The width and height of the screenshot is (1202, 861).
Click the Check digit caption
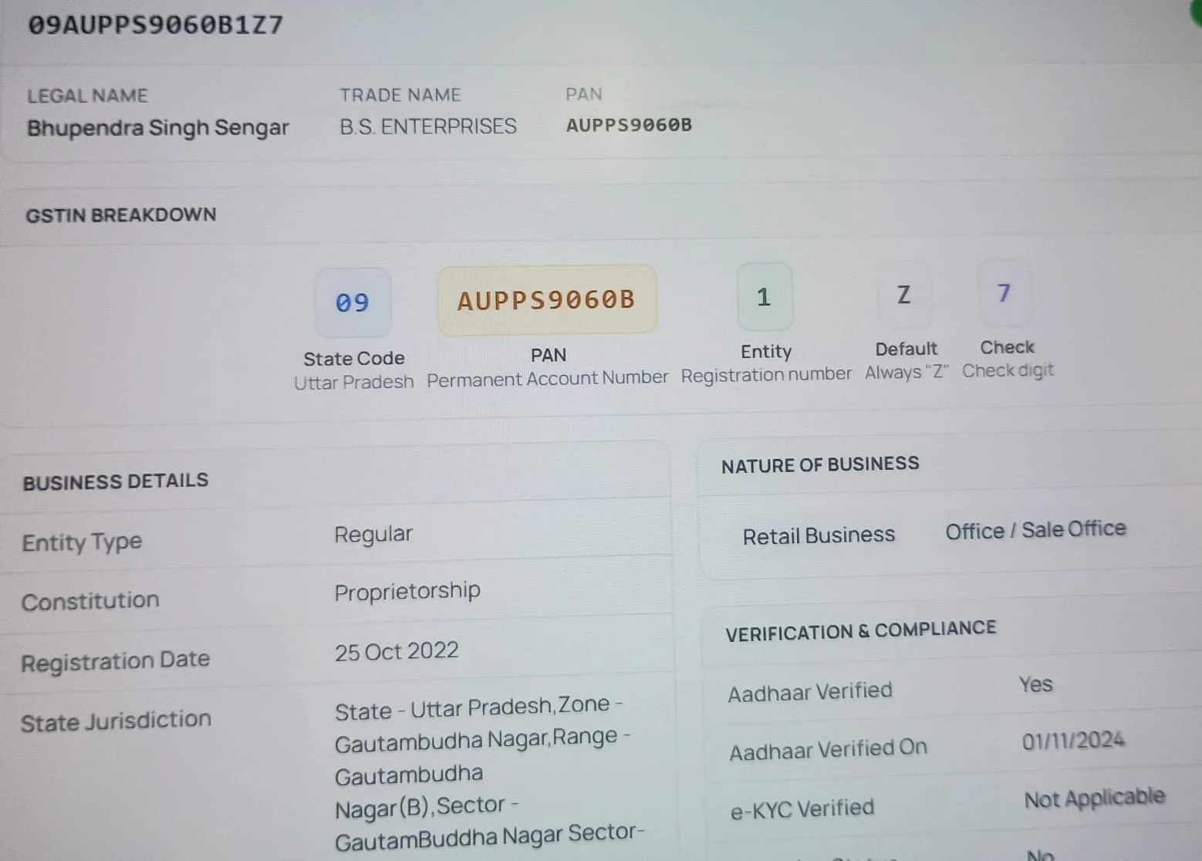click(x=1008, y=370)
